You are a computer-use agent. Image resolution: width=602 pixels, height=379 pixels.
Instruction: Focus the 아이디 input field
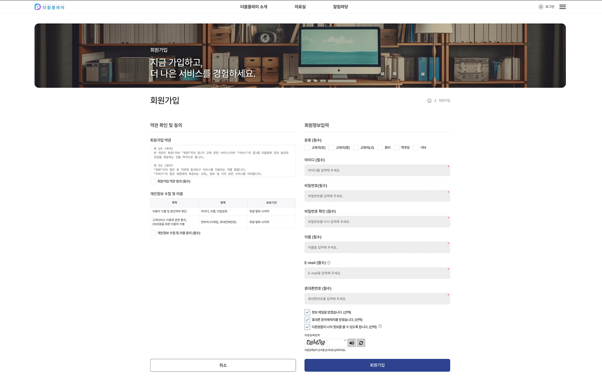click(377, 170)
